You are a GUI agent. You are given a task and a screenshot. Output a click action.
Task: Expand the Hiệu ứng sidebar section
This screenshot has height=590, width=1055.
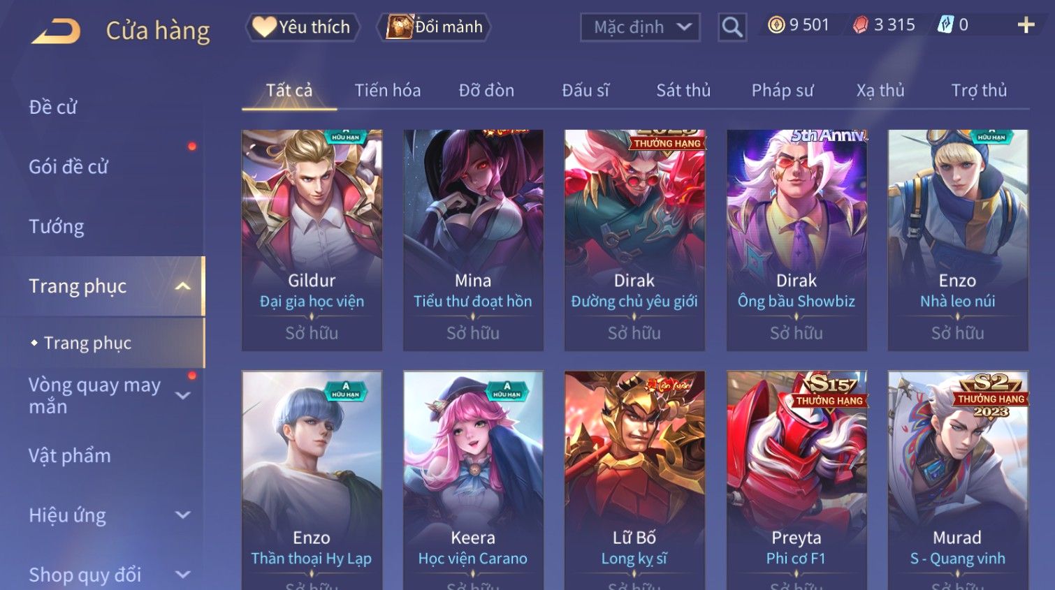pyautogui.click(x=182, y=515)
